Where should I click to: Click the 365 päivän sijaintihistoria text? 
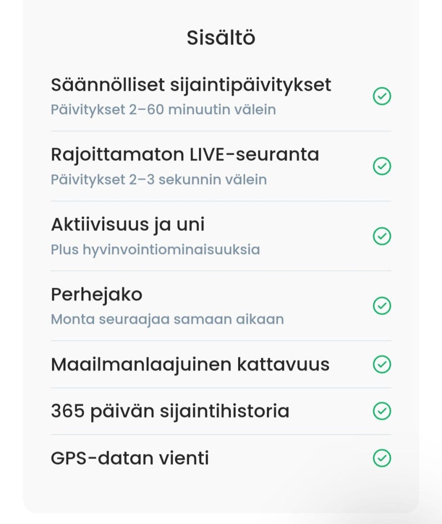click(170, 411)
